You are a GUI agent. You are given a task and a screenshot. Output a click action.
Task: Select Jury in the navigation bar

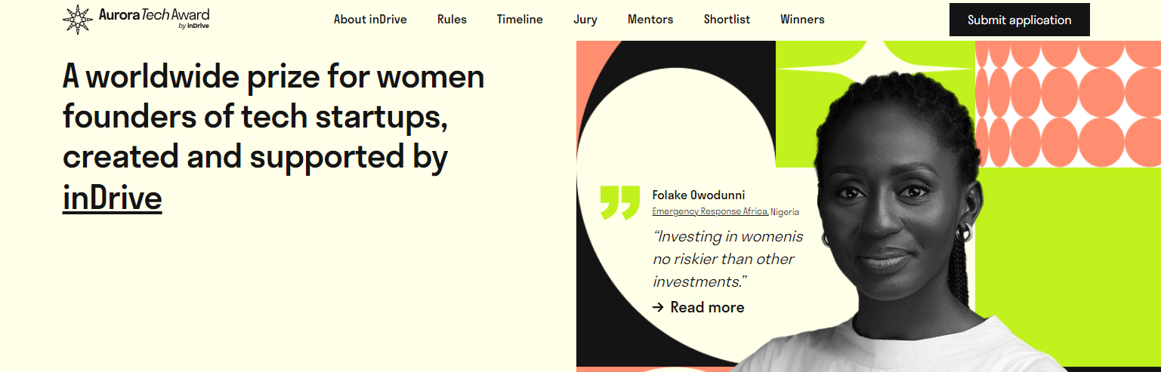click(585, 20)
